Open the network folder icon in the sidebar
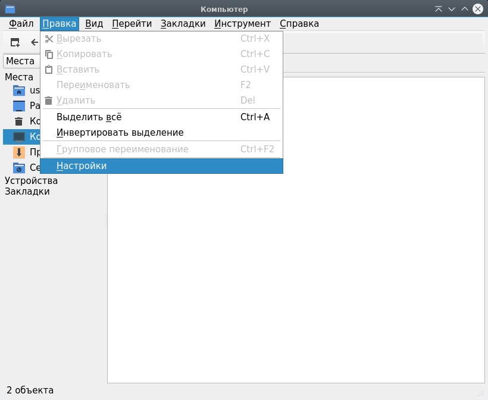The image size is (488, 400). pyautogui.click(x=19, y=168)
